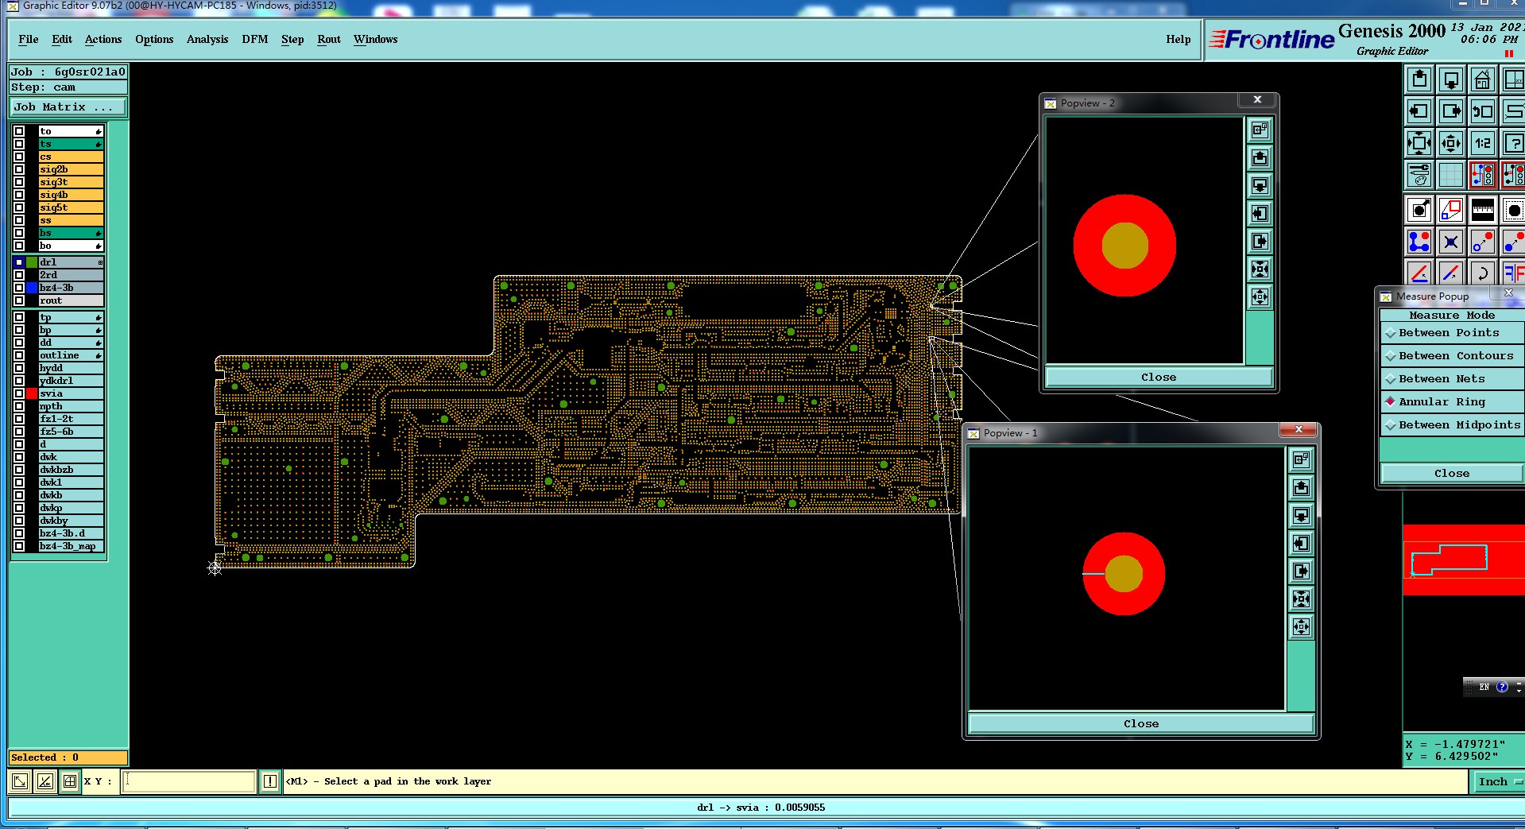This screenshot has width=1525, height=829.
Task: Click the EN language indicator
Action: [1484, 687]
